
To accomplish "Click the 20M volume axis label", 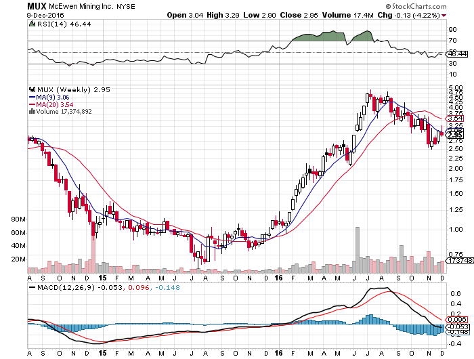I will 18,259.
